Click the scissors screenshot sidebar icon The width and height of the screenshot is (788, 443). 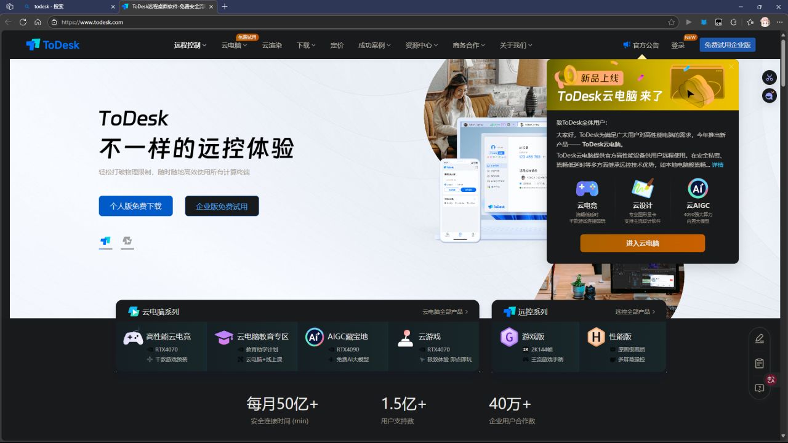tap(770, 78)
